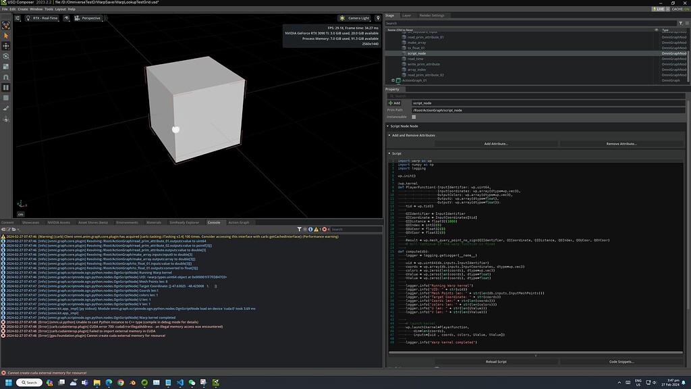Enable the Instanceable checkbox
This screenshot has width=691, height=389.
point(414,116)
